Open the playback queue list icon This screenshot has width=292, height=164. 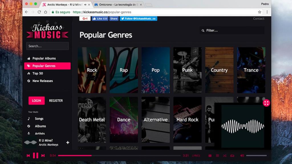point(217,155)
